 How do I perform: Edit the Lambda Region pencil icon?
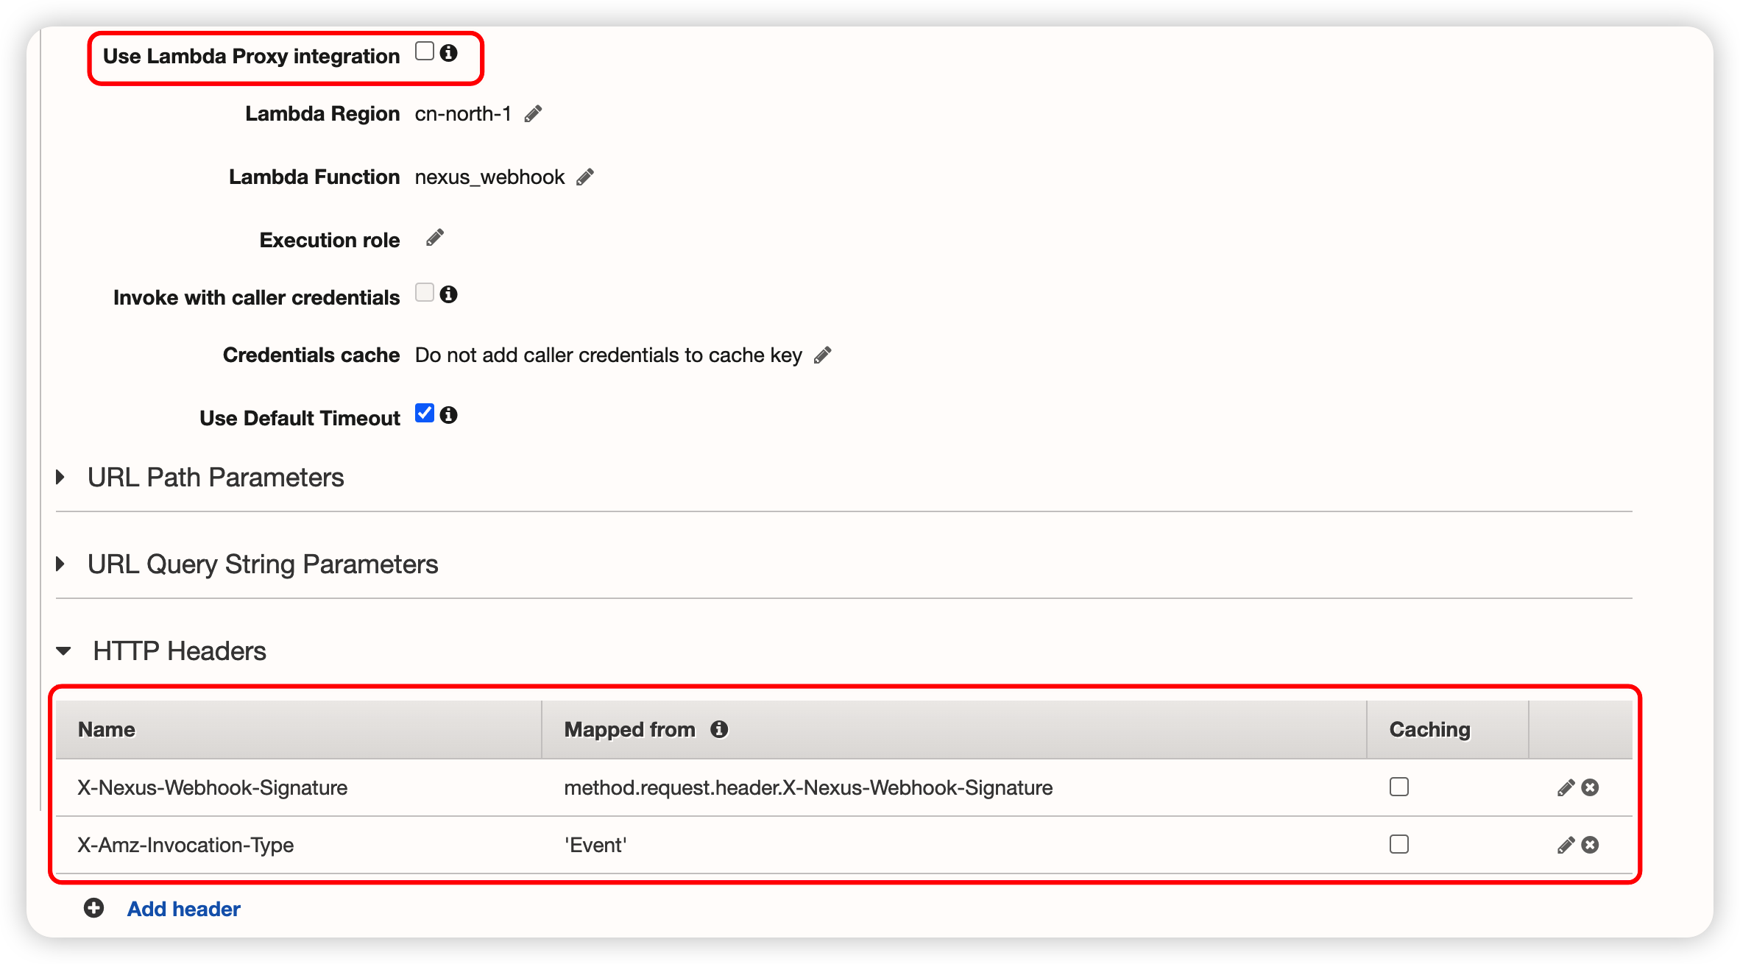click(x=533, y=114)
